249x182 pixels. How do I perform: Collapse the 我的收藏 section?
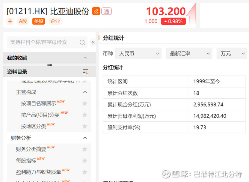85,58
